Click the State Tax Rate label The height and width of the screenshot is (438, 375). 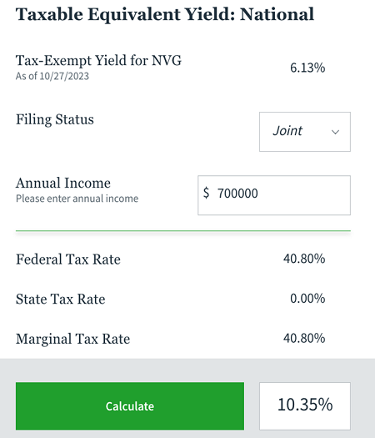[x=61, y=300]
